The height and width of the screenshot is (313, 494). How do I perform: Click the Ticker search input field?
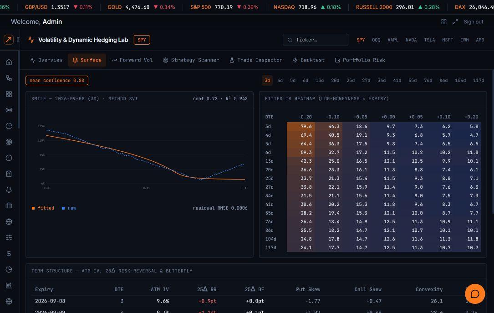tap(316, 40)
